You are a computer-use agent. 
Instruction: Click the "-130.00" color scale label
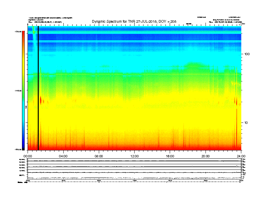[18, 32]
